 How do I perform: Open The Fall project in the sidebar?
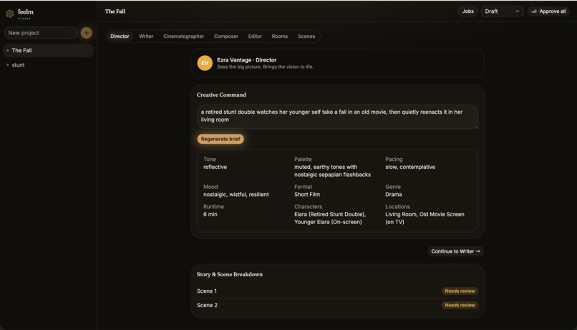click(48, 50)
